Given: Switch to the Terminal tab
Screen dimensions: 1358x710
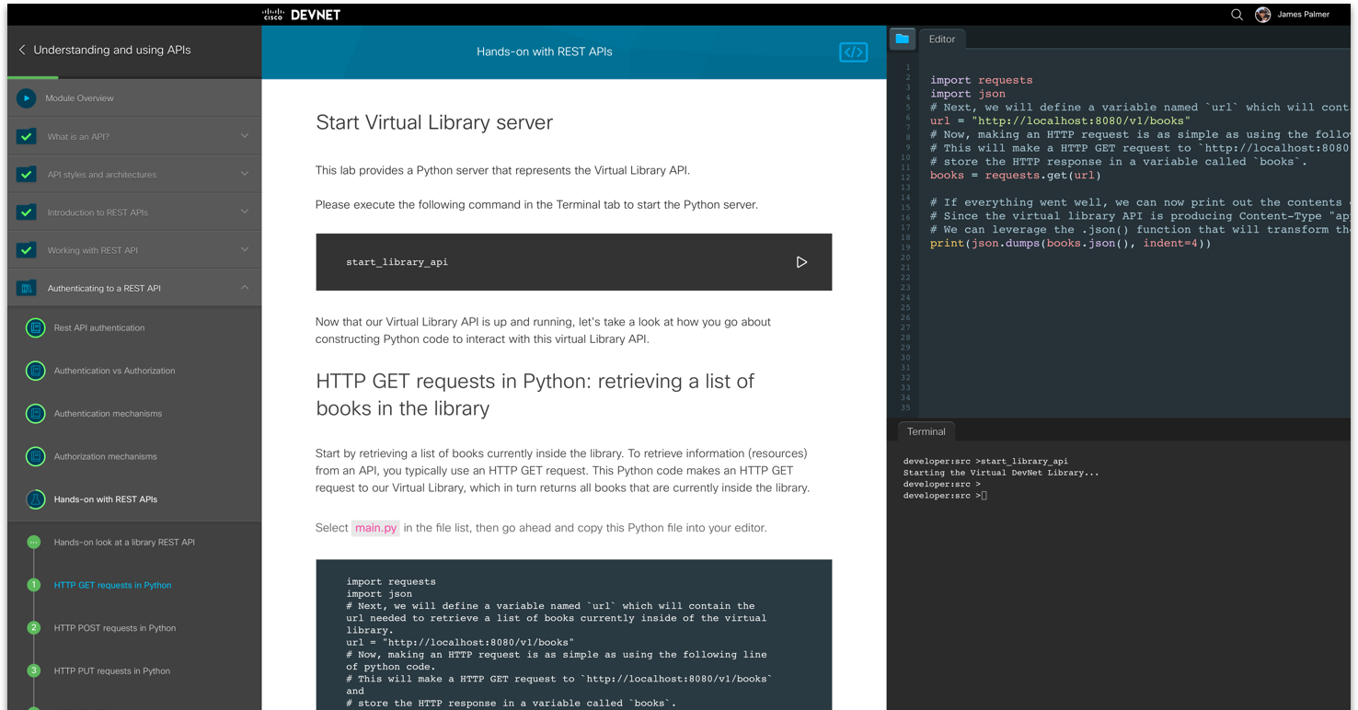Looking at the screenshot, I should click(x=926, y=431).
